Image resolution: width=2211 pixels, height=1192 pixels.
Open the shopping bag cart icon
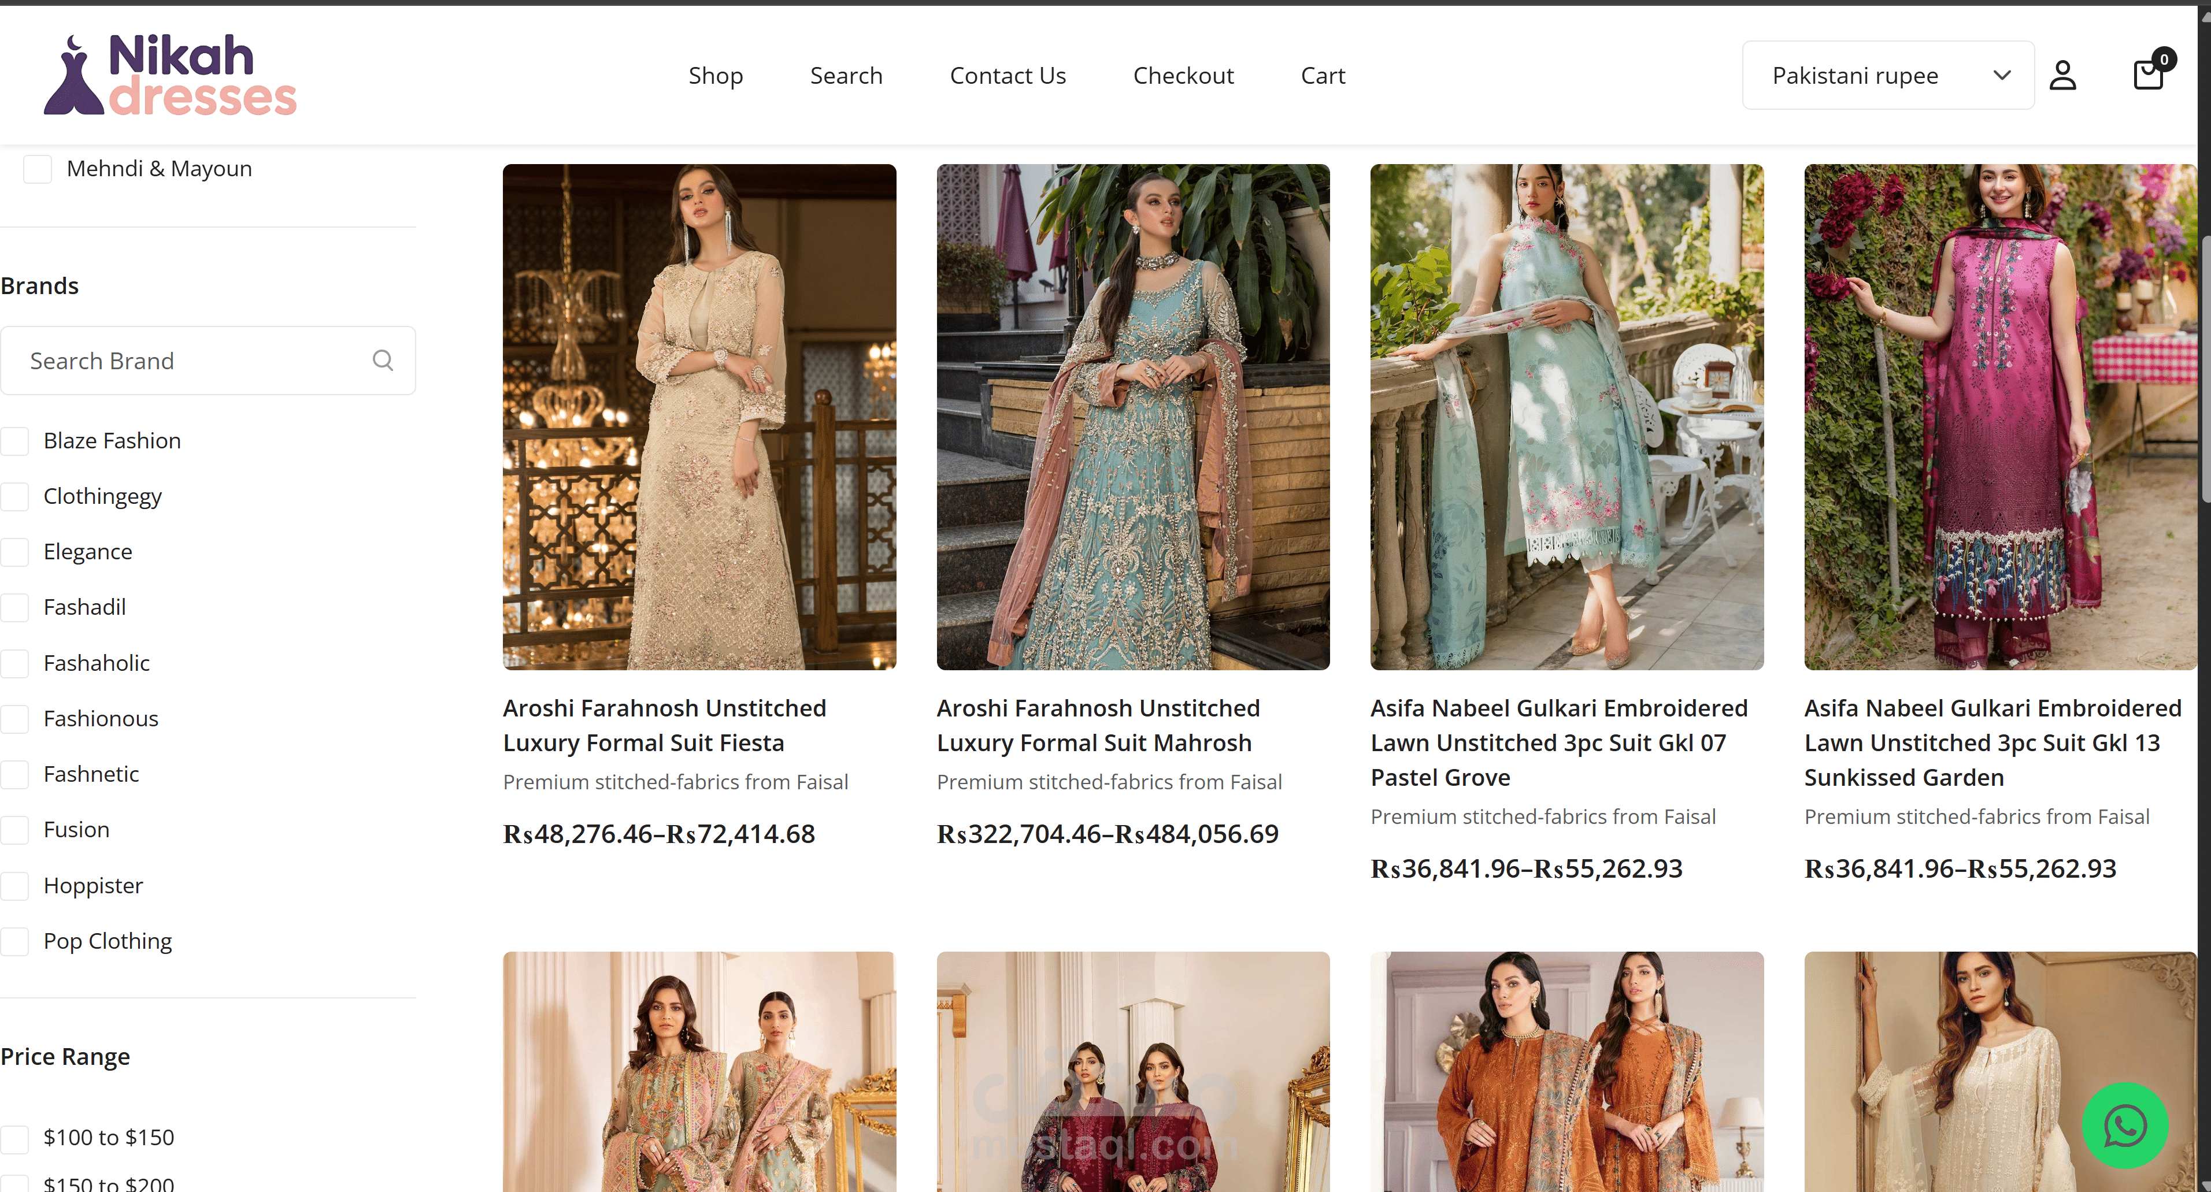point(2149,74)
